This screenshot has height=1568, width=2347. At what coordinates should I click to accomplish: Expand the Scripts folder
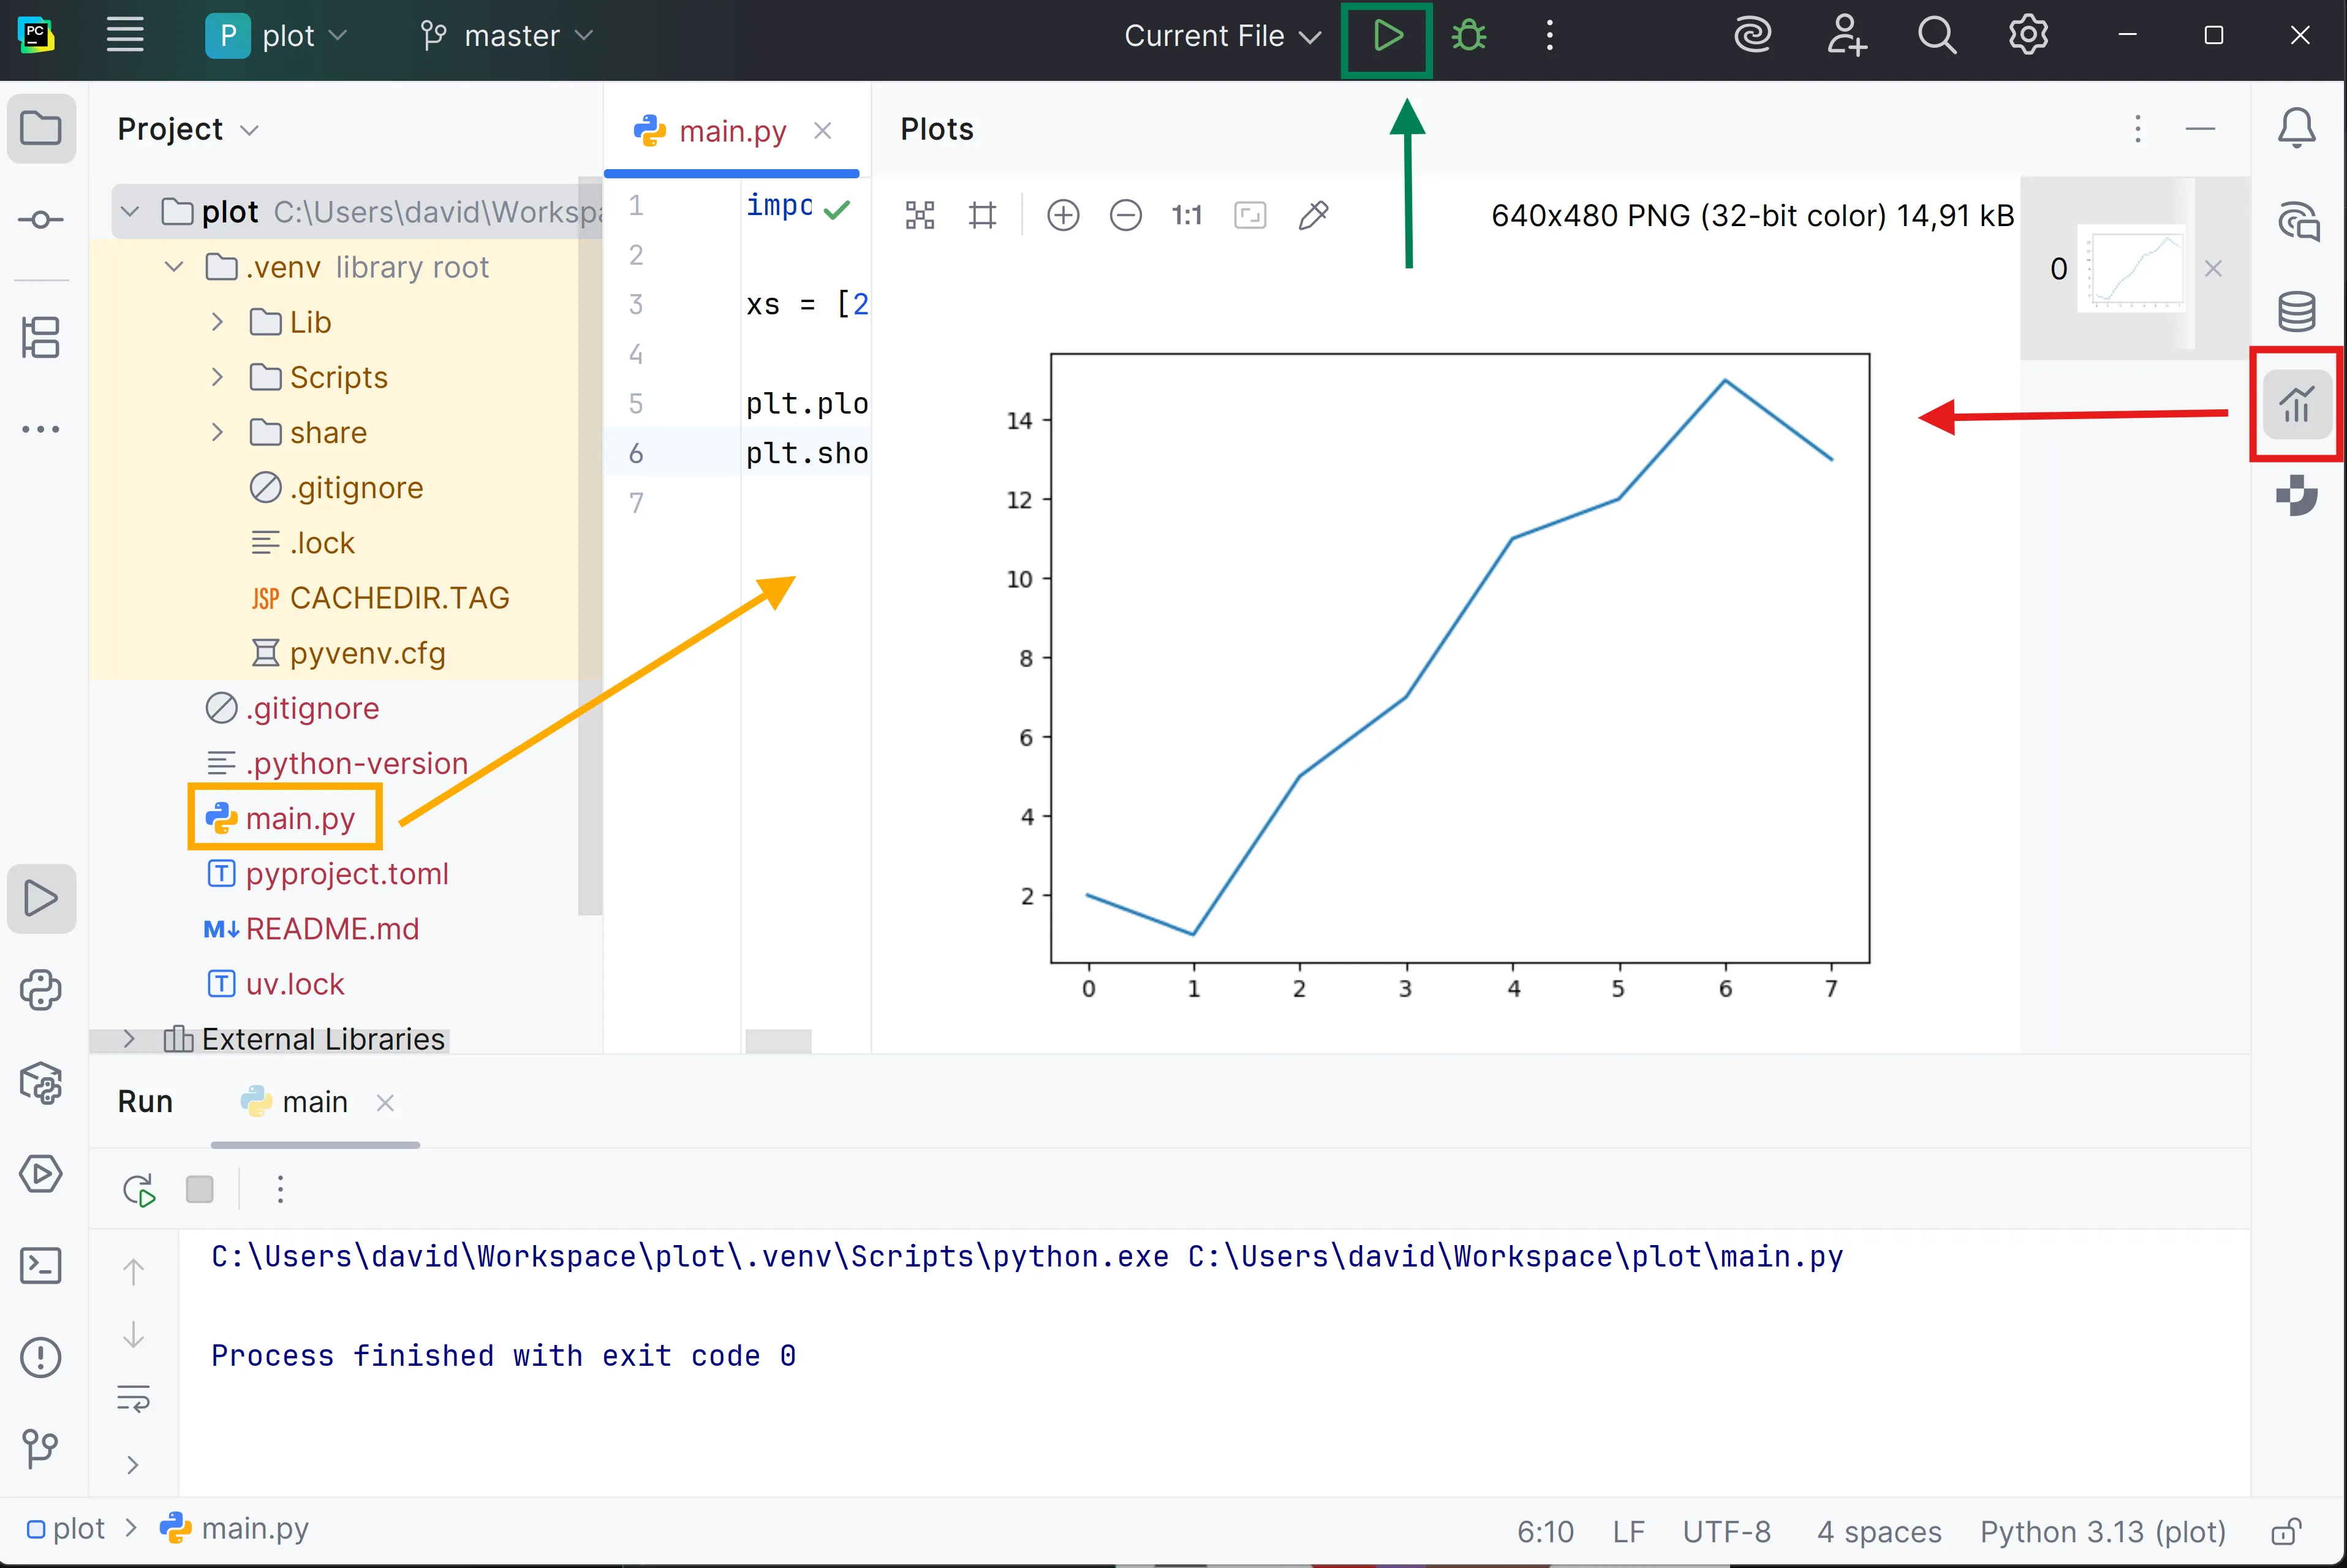(217, 377)
